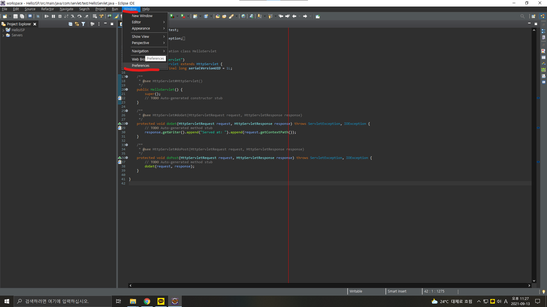The image size is (547, 307).
Task: Click the Resume debug icon
Action: [47, 16]
